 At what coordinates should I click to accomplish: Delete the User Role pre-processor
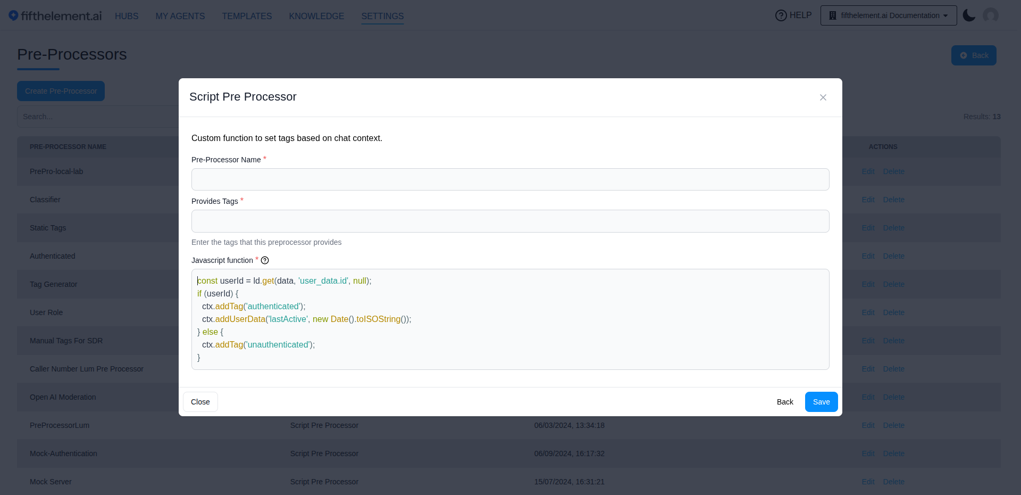click(x=894, y=312)
